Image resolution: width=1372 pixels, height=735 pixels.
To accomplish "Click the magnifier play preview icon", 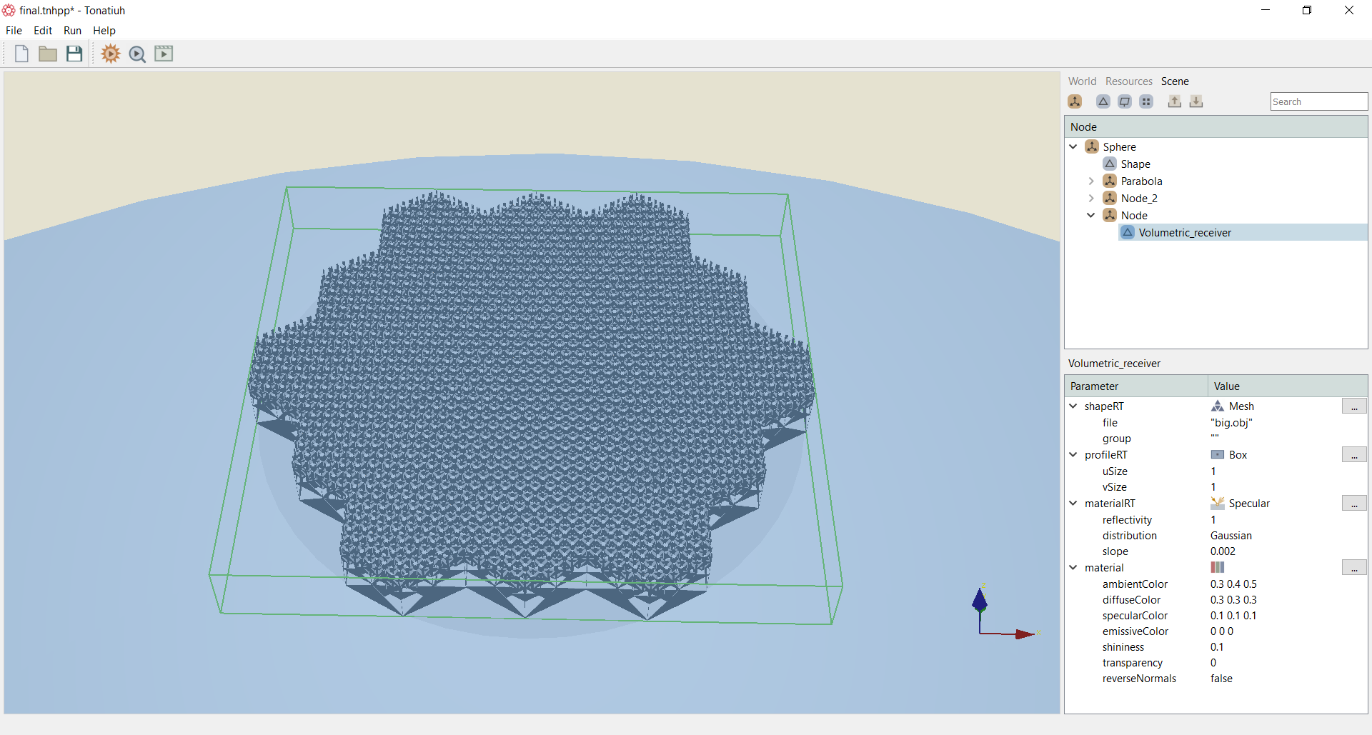I will click(137, 54).
